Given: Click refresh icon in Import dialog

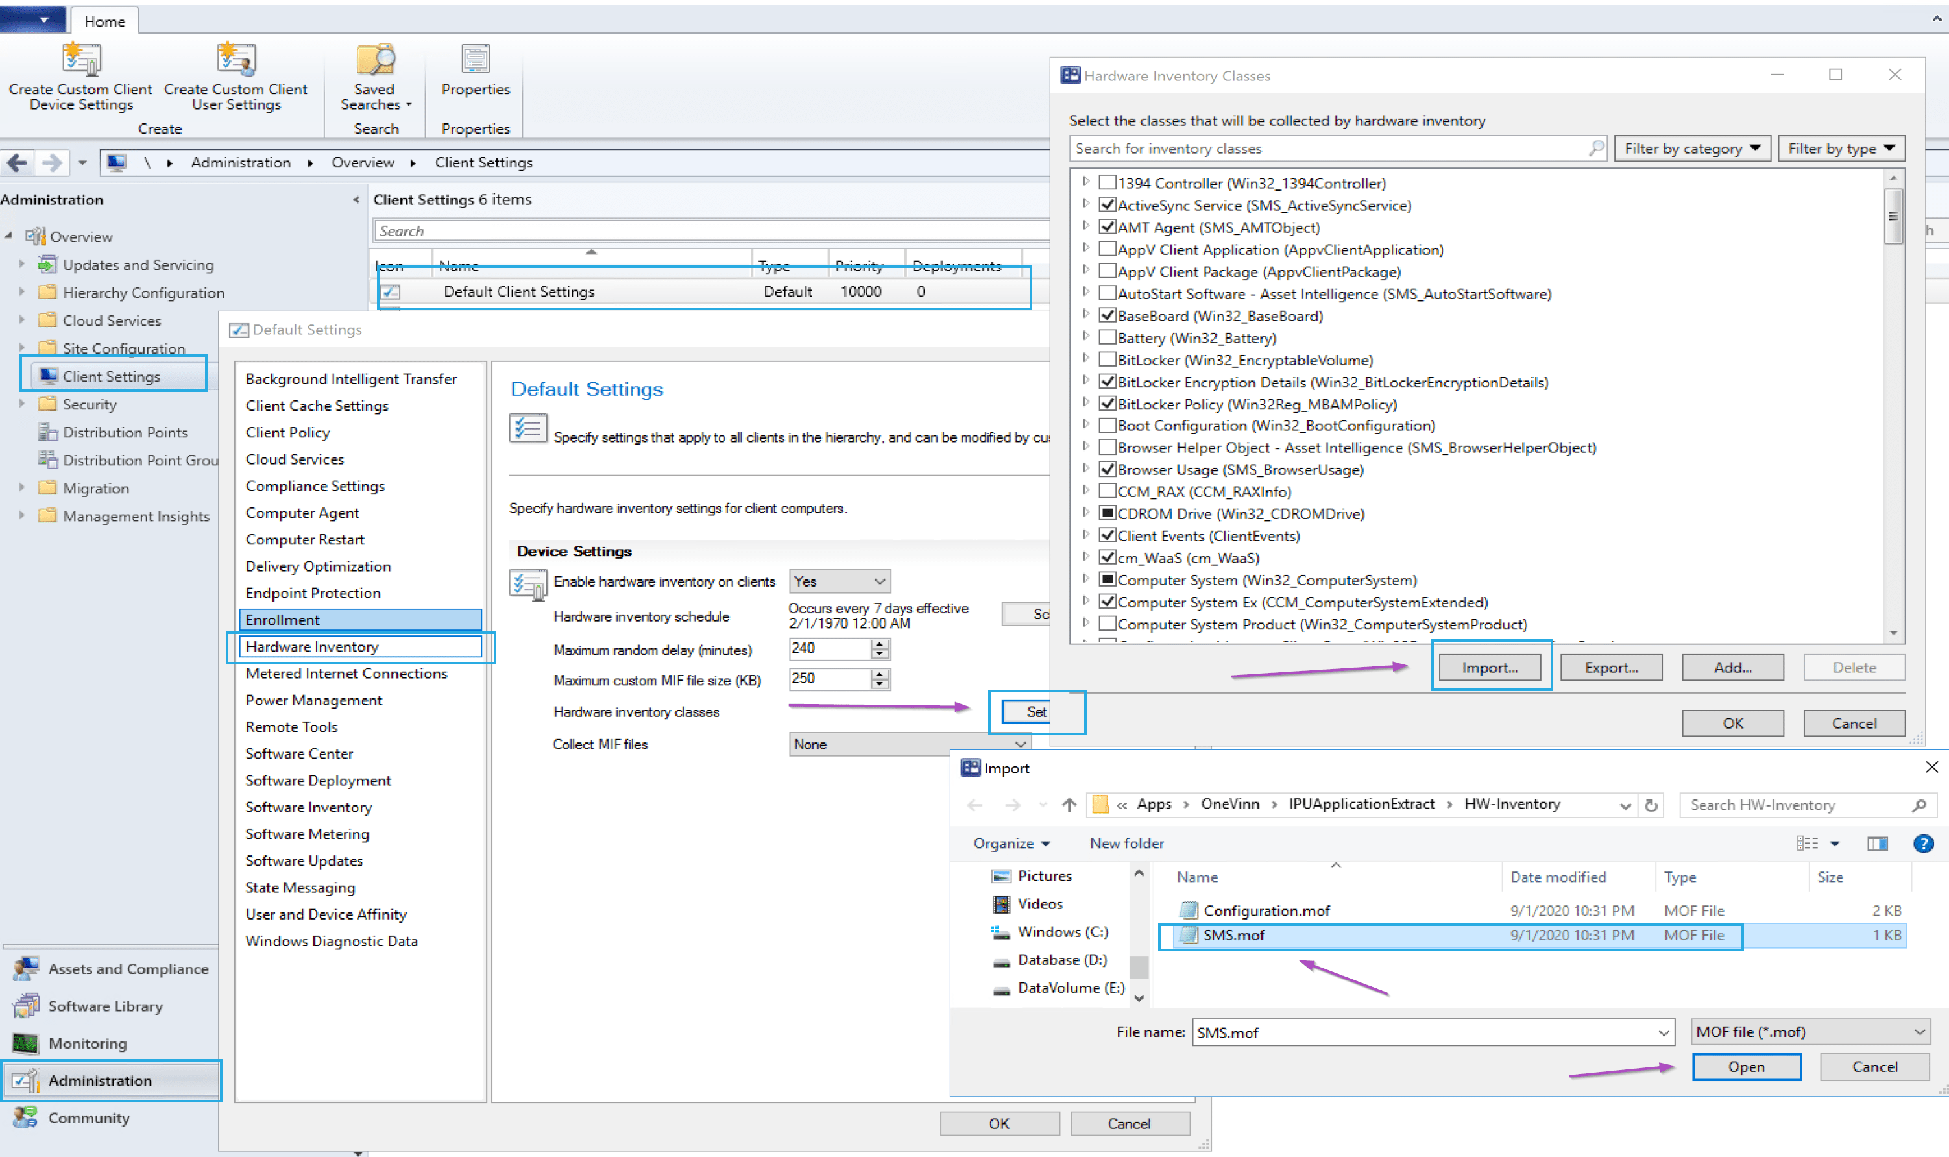Looking at the screenshot, I should [1651, 805].
